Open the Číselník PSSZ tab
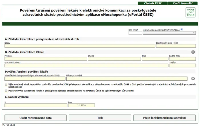This screenshot has width=200, height=126. click(153, 3)
